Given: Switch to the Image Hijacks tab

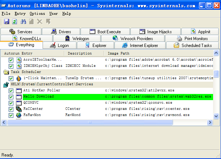Looking at the screenshot, I should pos(156,31).
